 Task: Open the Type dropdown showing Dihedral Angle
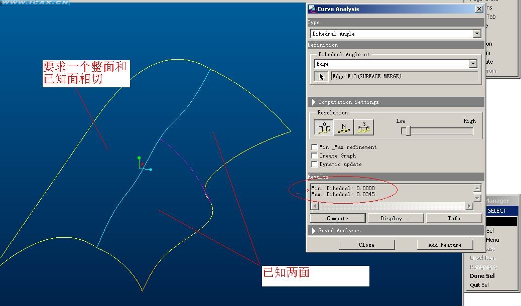pyautogui.click(x=477, y=34)
